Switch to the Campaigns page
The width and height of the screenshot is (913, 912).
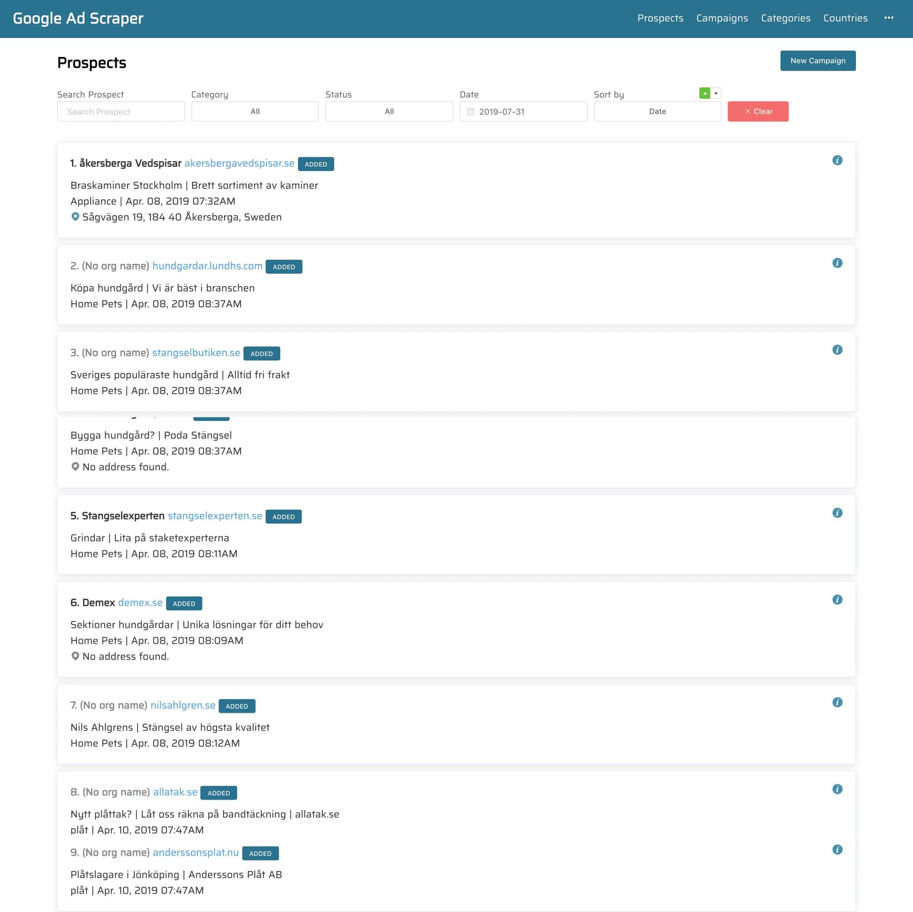(722, 18)
